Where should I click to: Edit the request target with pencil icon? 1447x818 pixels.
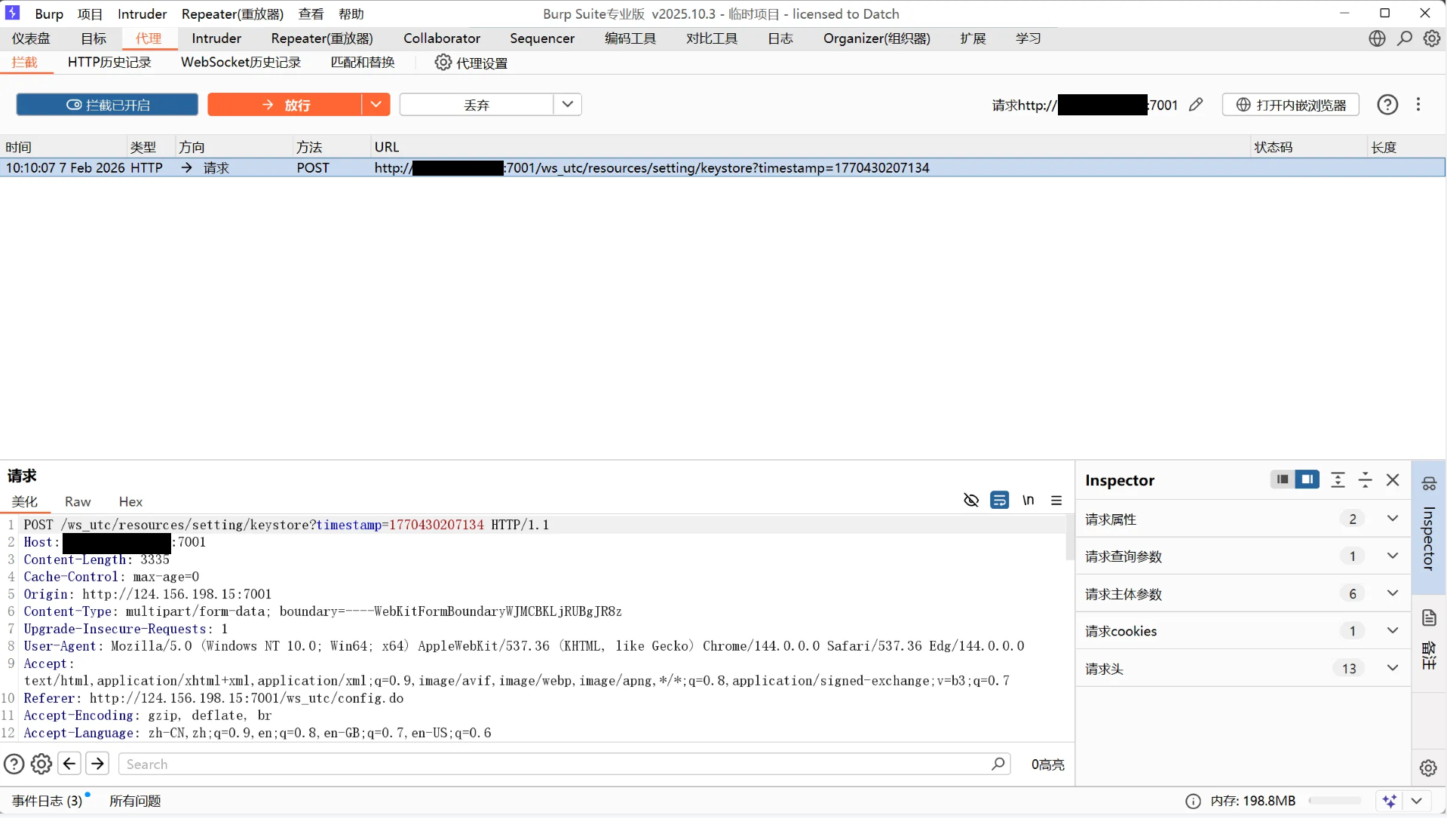pyautogui.click(x=1196, y=105)
